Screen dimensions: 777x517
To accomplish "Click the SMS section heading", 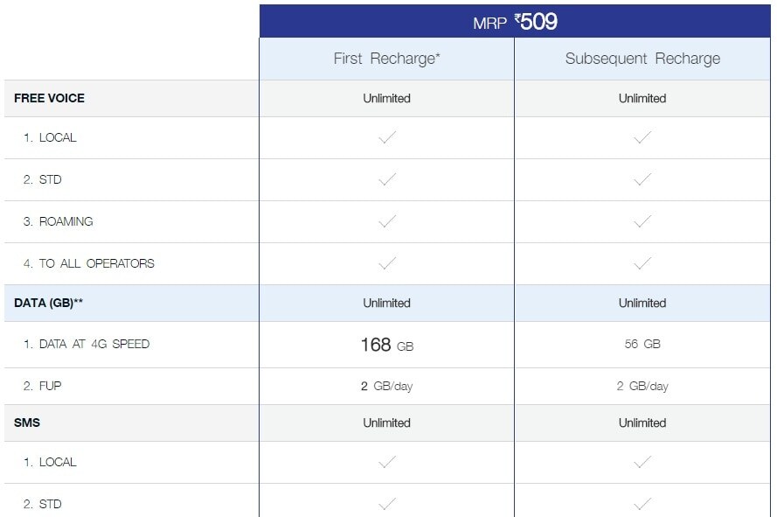I will pos(27,423).
